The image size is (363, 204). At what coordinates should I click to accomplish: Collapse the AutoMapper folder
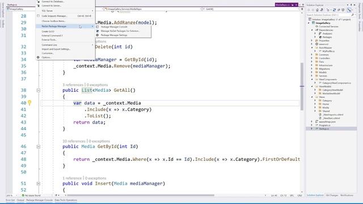tap(312, 48)
